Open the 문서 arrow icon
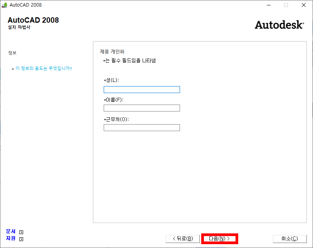 point(21,232)
